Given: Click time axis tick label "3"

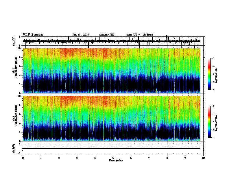Looking at the screenshot, I should pos(77,158).
